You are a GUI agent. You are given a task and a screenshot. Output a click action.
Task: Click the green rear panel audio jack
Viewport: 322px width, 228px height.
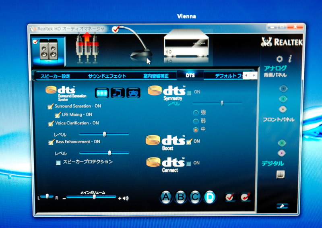(283, 99)
